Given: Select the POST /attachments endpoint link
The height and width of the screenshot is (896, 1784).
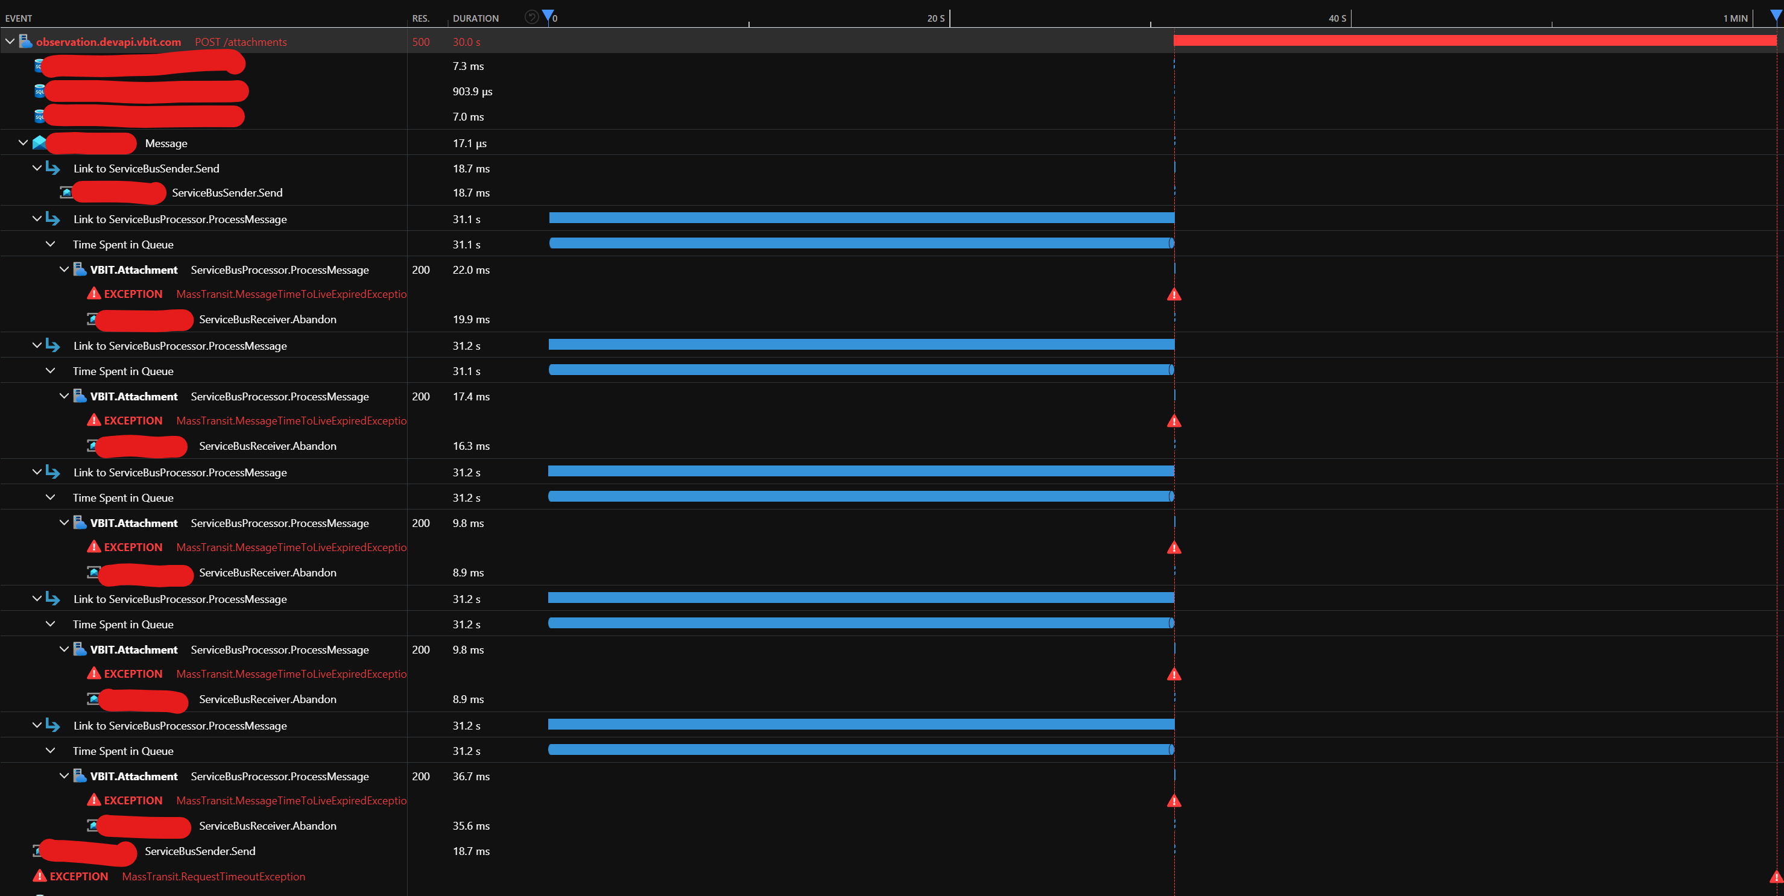Looking at the screenshot, I should click(240, 42).
